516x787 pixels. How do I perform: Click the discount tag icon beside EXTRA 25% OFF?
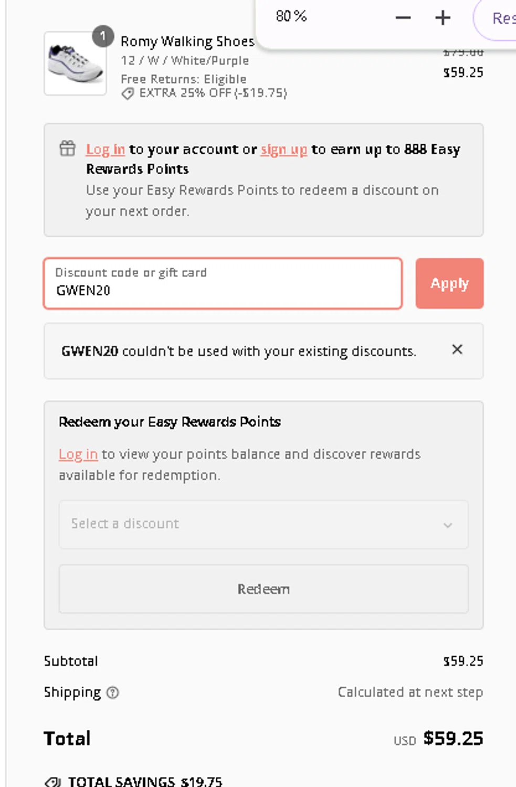(x=128, y=94)
